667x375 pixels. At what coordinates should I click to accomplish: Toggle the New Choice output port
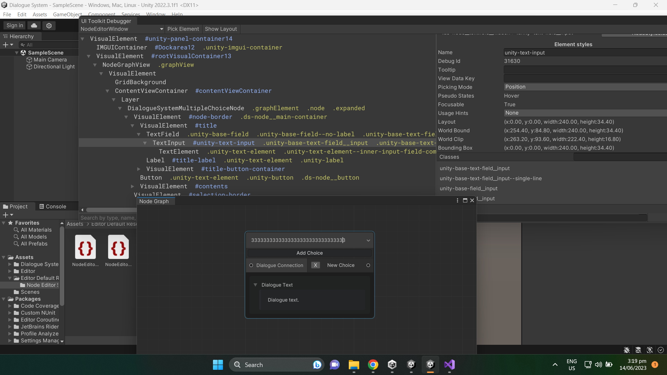tap(368, 265)
